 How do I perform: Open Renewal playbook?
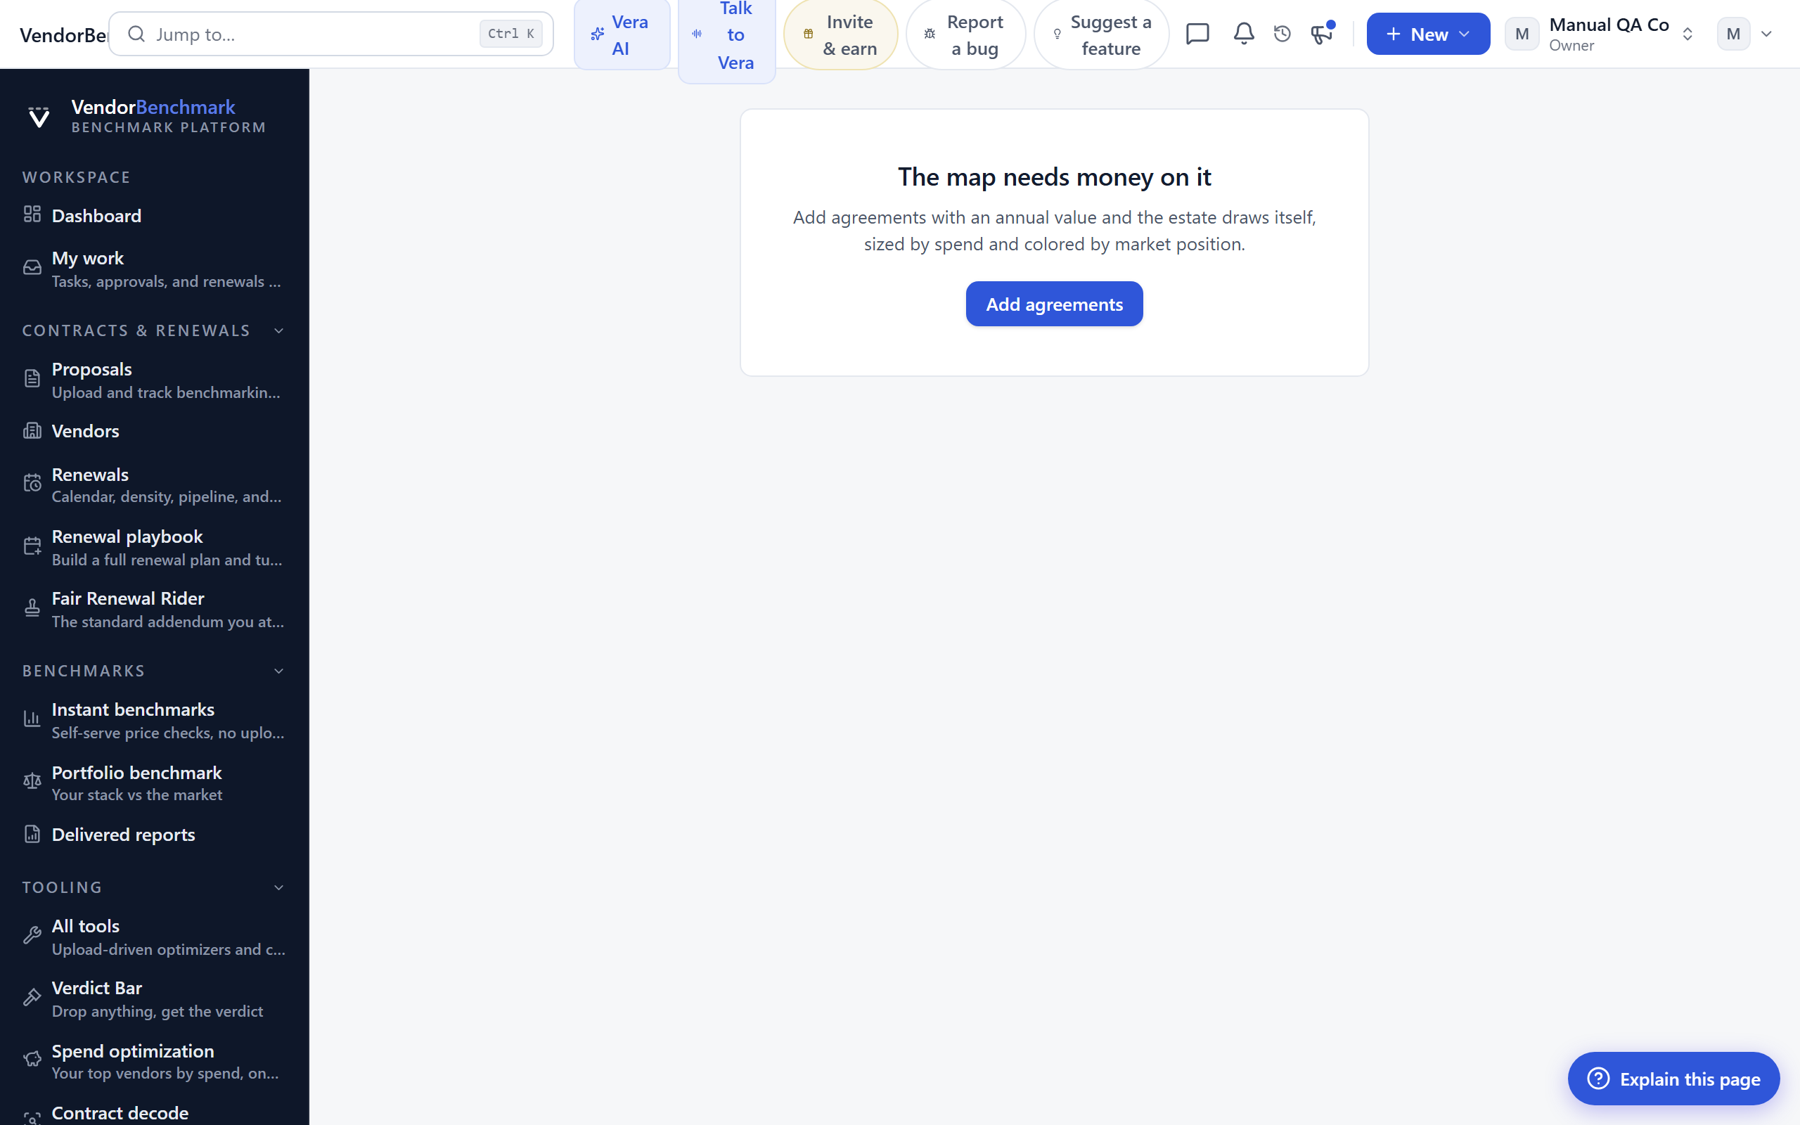pos(155,548)
